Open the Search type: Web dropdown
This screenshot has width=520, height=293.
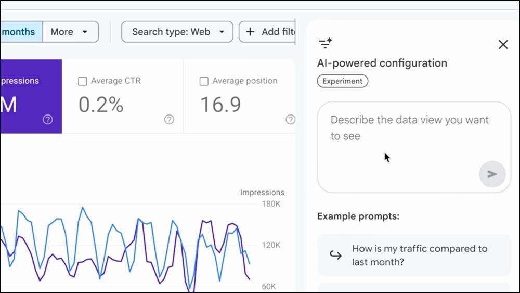click(177, 32)
